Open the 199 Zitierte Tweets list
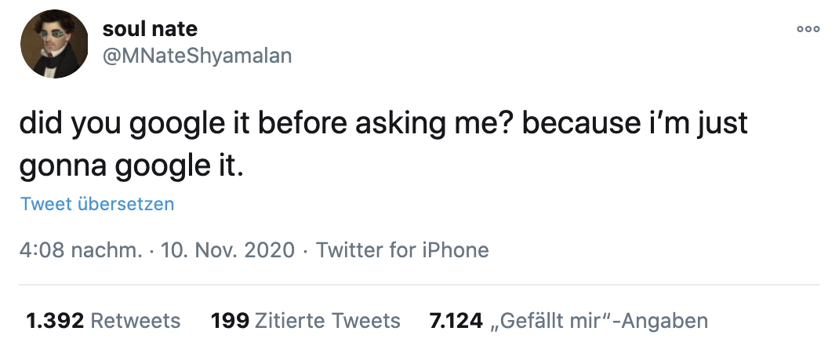The height and width of the screenshot is (353, 839). [x=306, y=321]
